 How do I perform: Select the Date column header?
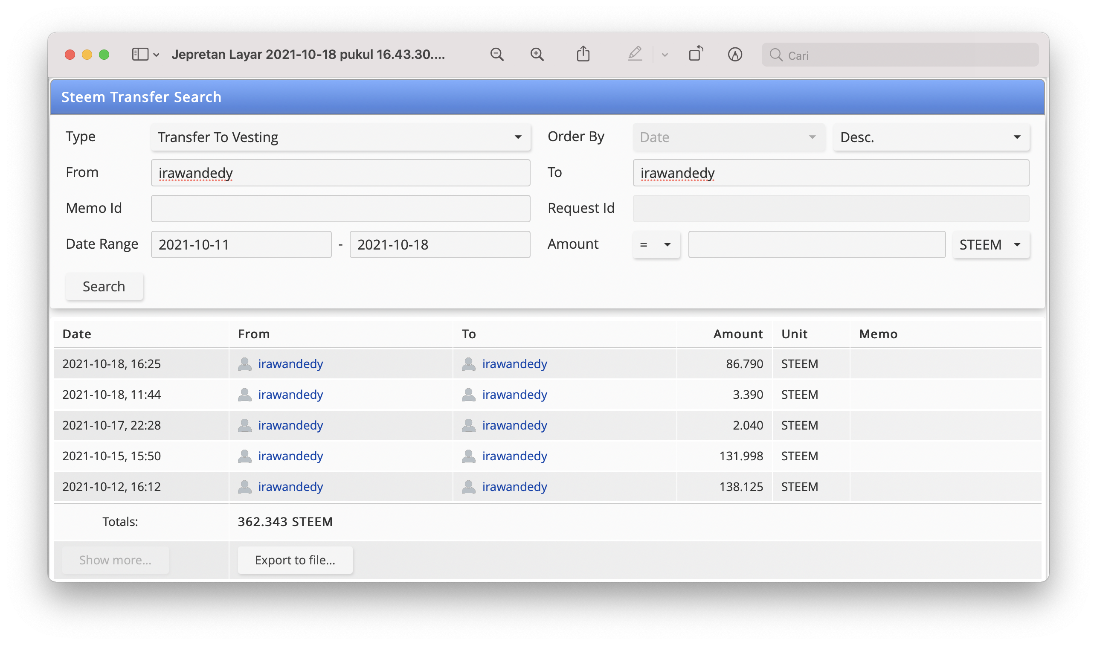(77, 334)
